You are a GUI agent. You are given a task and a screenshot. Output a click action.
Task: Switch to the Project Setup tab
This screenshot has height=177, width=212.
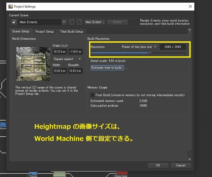pos(45,32)
